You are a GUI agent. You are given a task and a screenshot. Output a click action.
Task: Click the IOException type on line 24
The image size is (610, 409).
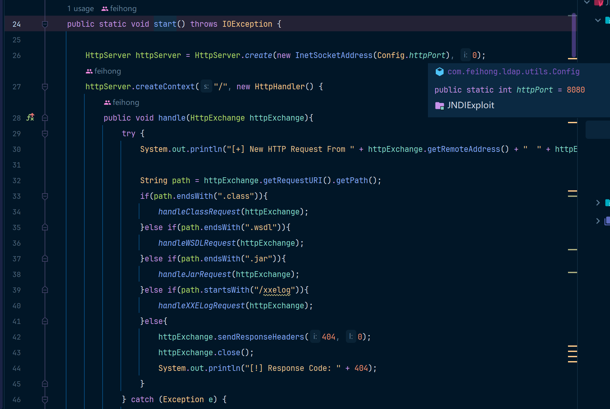point(247,24)
